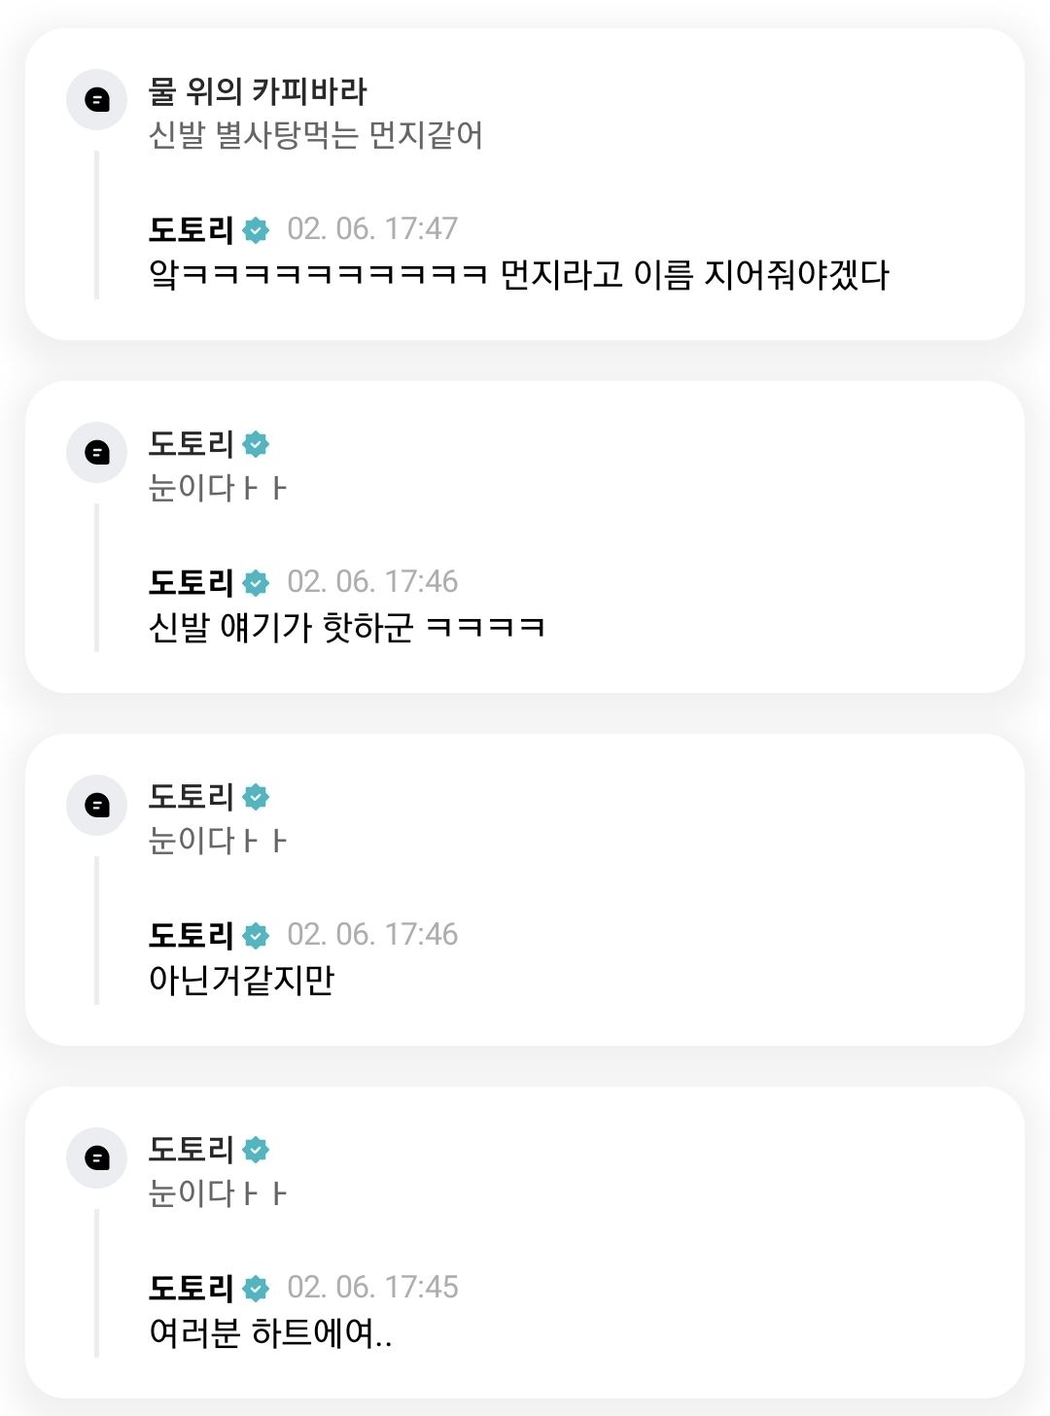The width and height of the screenshot is (1050, 1416).
Task: Click the 02. 06. 17:45 timestamp
Action: (x=372, y=1288)
